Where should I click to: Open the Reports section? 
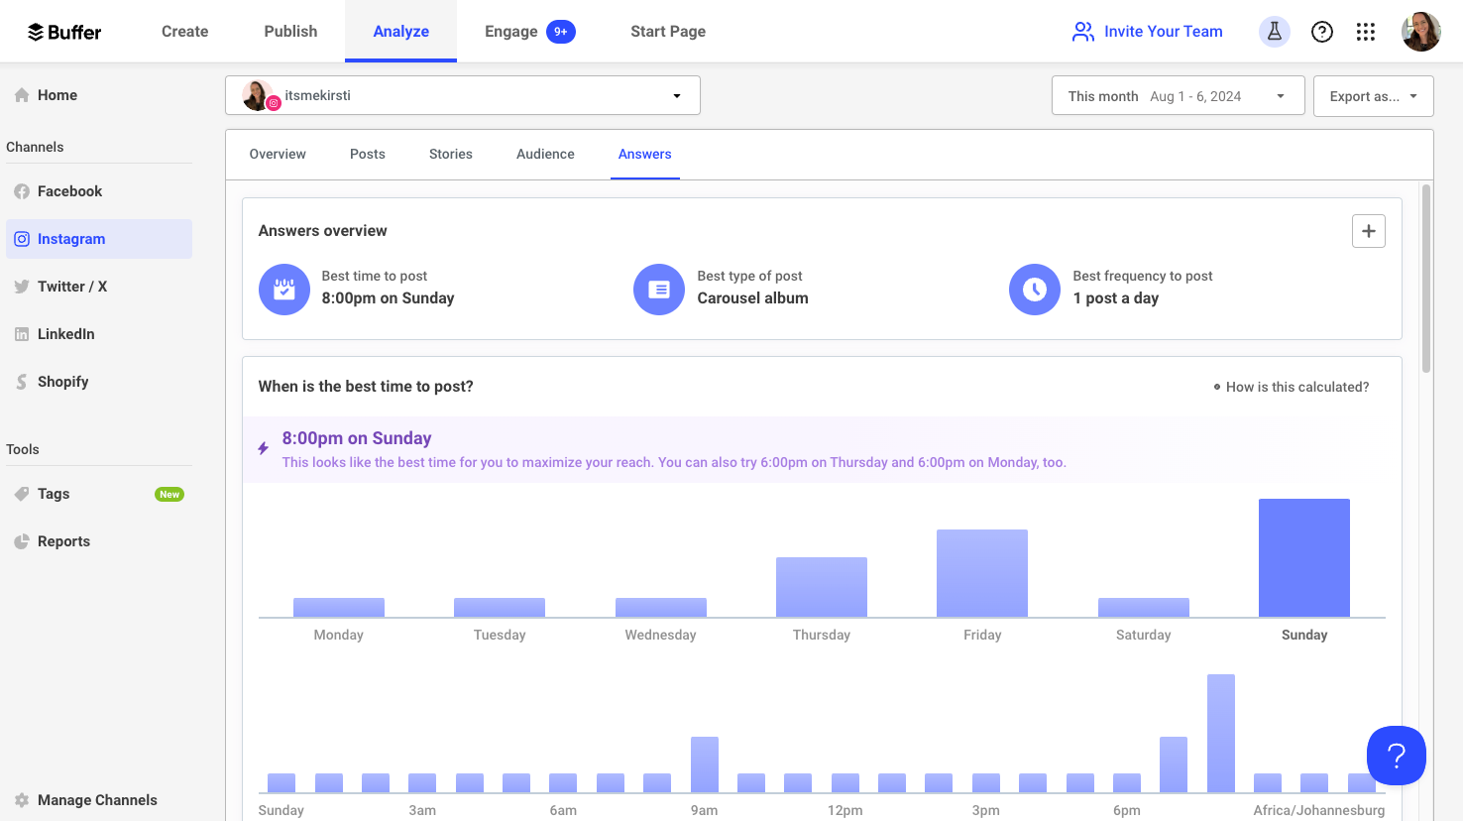coord(61,540)
